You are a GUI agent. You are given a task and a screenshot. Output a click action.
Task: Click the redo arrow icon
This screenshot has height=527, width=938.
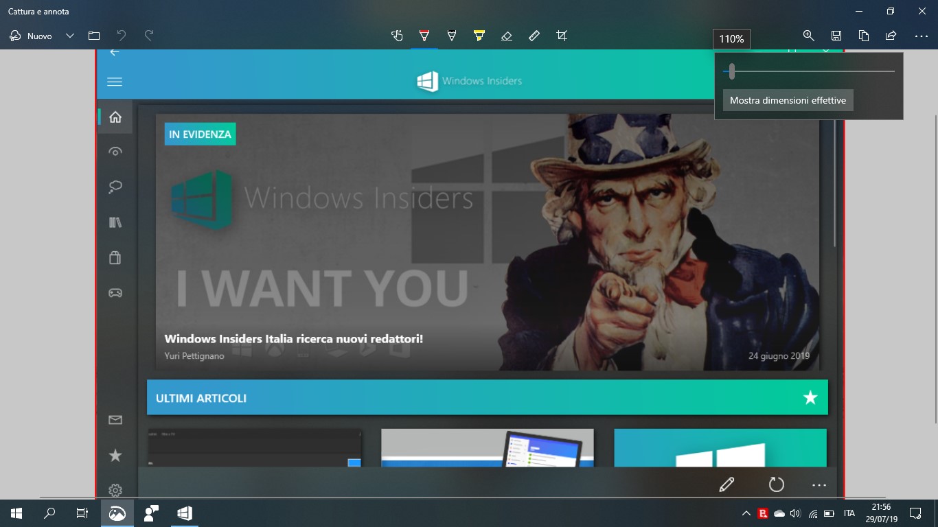149,36
